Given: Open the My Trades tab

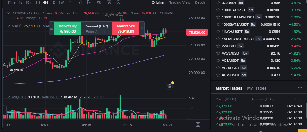Looking at the screenshot, I should 257,88.
